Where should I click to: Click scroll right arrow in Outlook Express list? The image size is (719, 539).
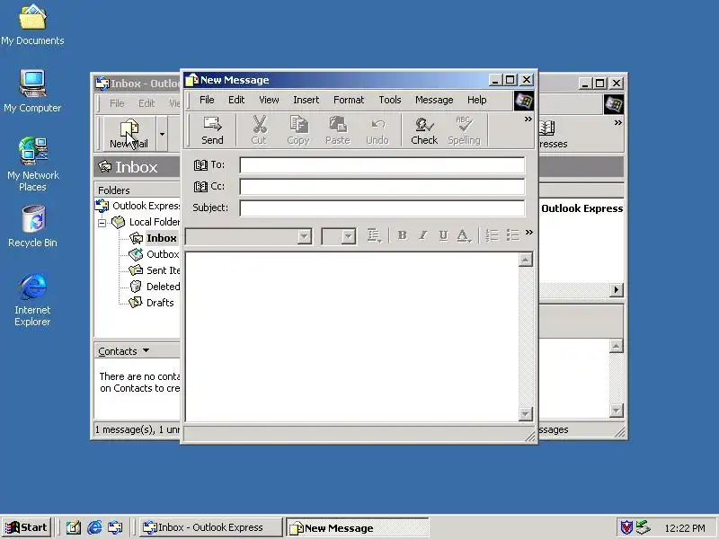(x=617, y=290)
